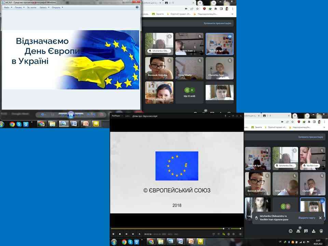
Task: Open Печать dropdown in Photo Viewer
Action: tap(19, 7)
